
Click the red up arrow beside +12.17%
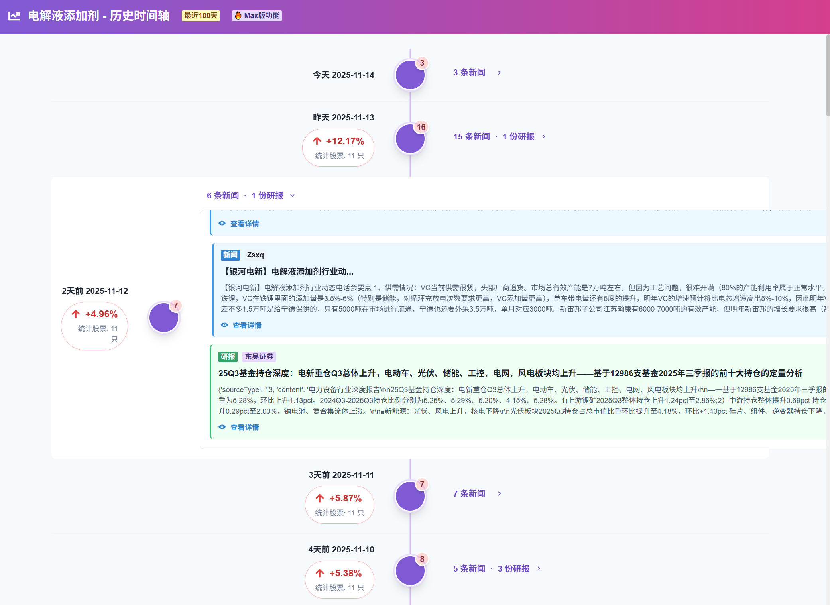[317, 141]
